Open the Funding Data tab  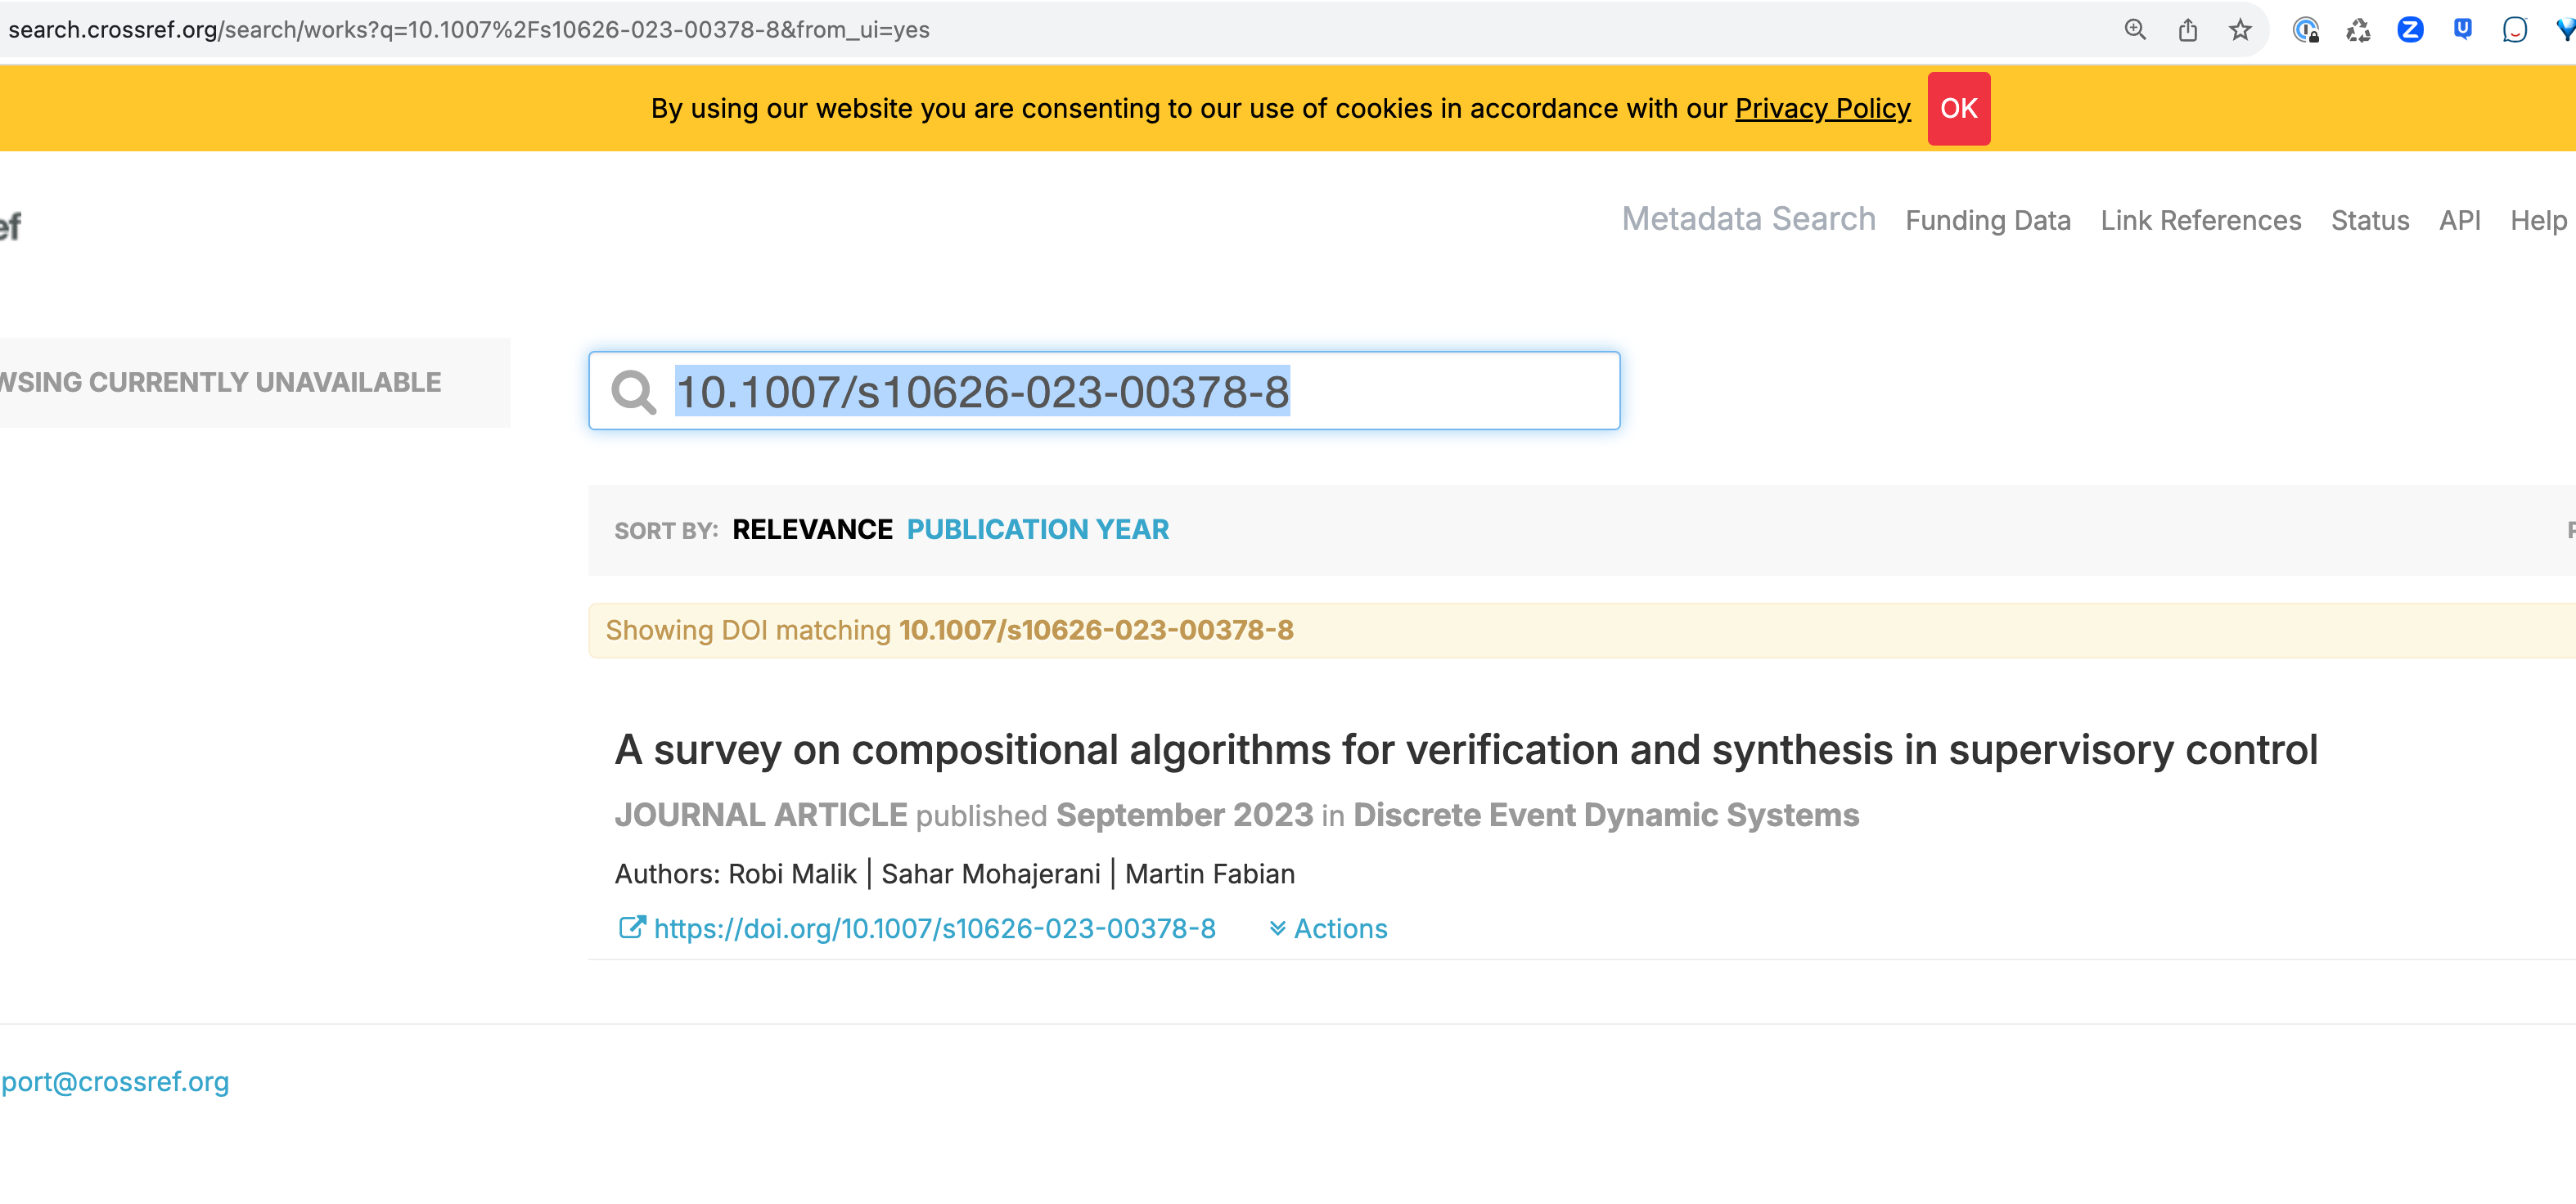coord(1987,220)
